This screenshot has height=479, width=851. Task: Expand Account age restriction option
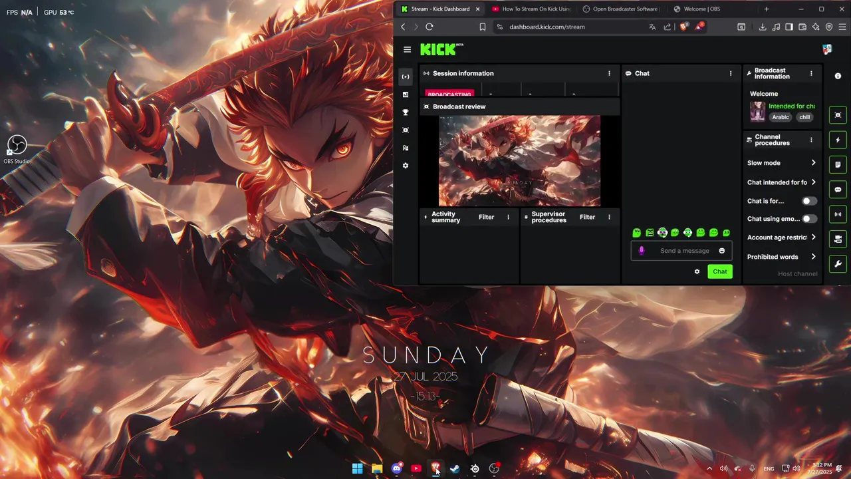point(782,238)
